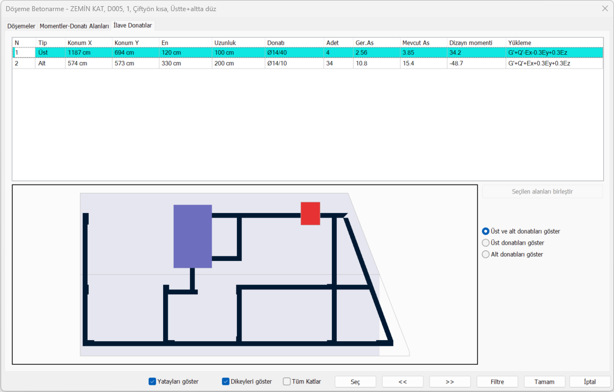The width and height of the screenshot is (614, 392).
Task: Sort by the 'Tip' column header
Action: coord(50,42)
